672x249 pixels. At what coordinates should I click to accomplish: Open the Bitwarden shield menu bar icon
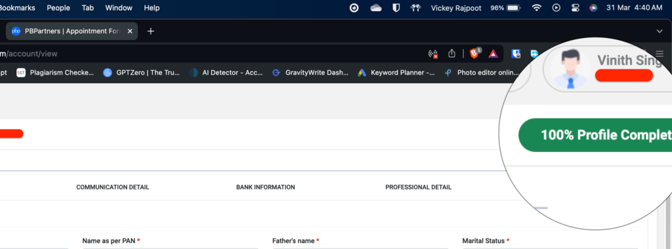point(396,8)
